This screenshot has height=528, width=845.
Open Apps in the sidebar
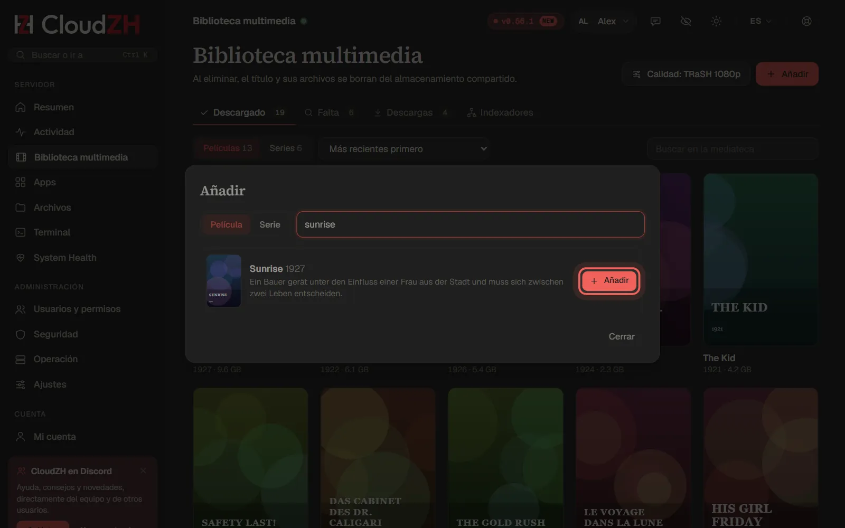tap(83, 182)
